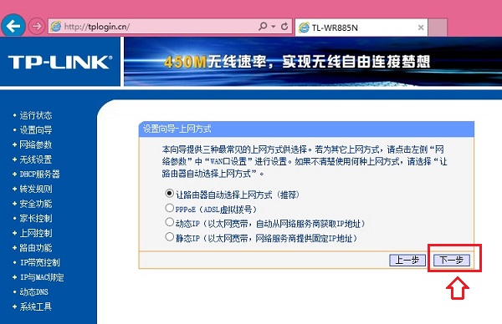Image resolution: width=502 pixels, height=324 pixels.
Task: Expand 系统工具 menu
Action: click(35, 306)
